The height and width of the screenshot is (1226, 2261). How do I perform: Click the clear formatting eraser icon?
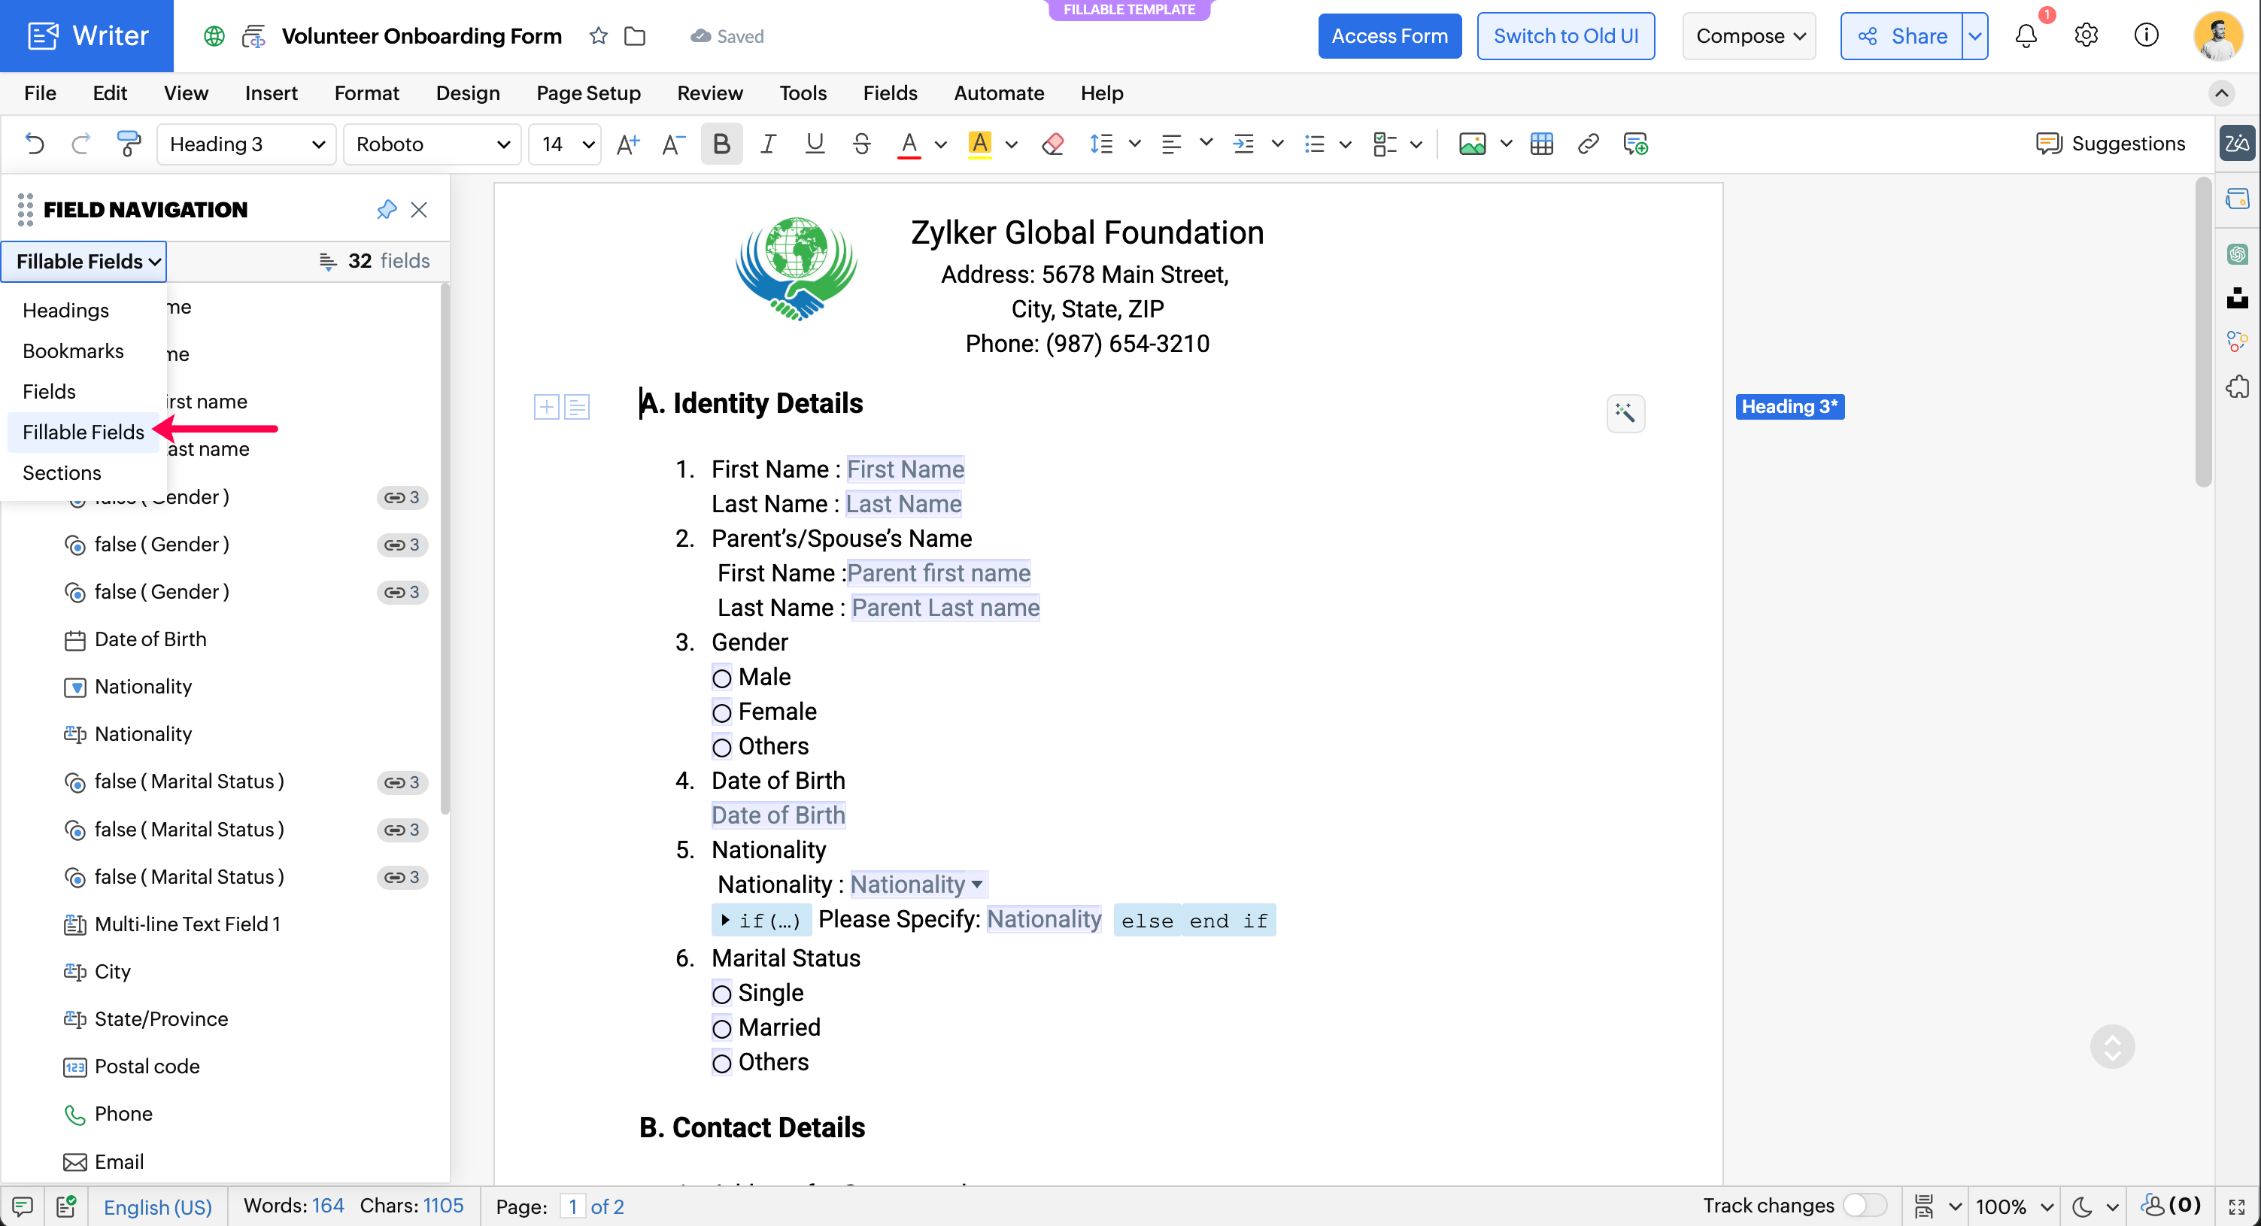[x=1052, y=143]
